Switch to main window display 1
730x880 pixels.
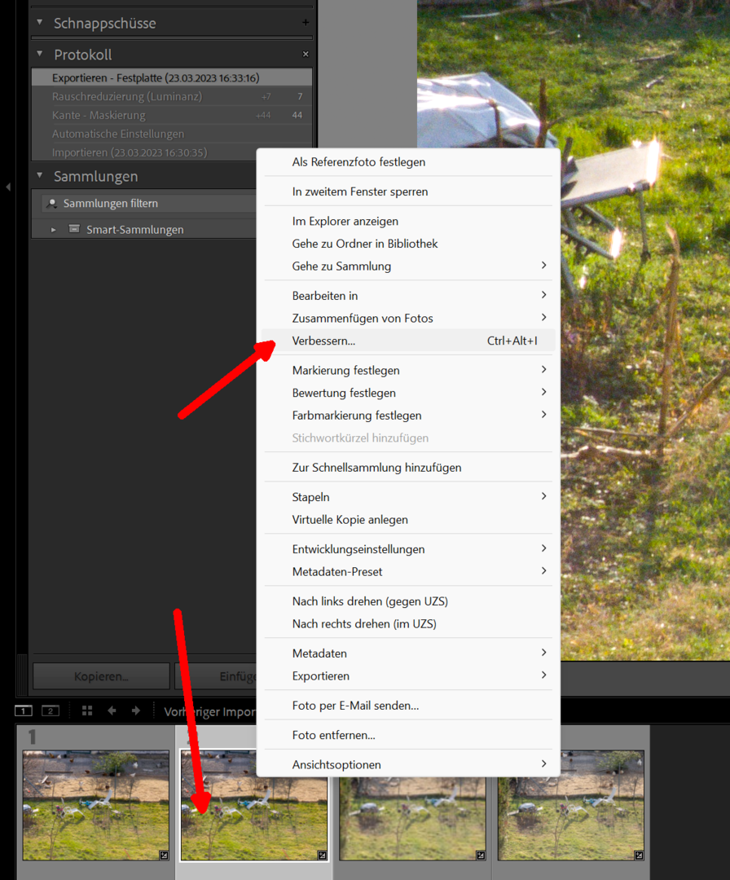(24, 711)
